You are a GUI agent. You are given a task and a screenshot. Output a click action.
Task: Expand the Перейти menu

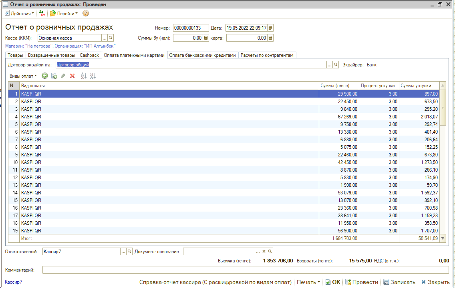[64, 13]
